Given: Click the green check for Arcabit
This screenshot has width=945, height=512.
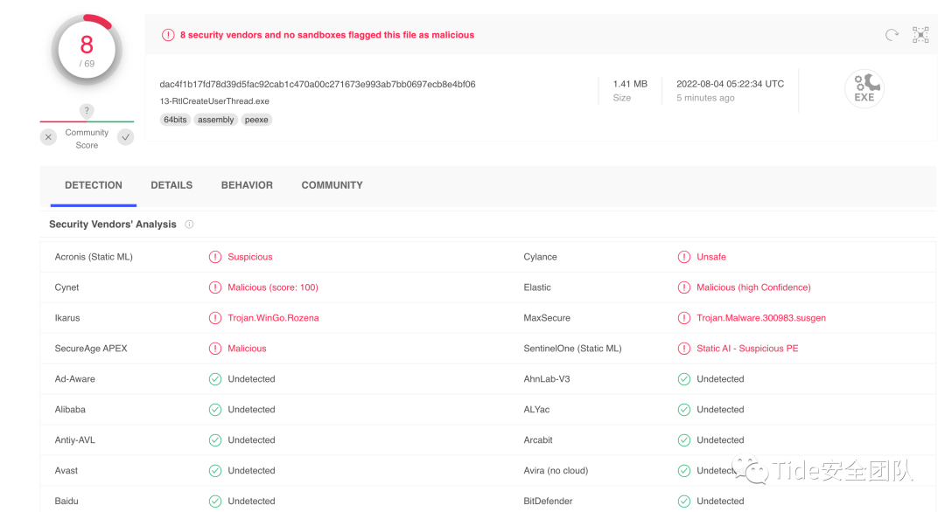Looking at the screenshot, I should [x=684, y=439].
